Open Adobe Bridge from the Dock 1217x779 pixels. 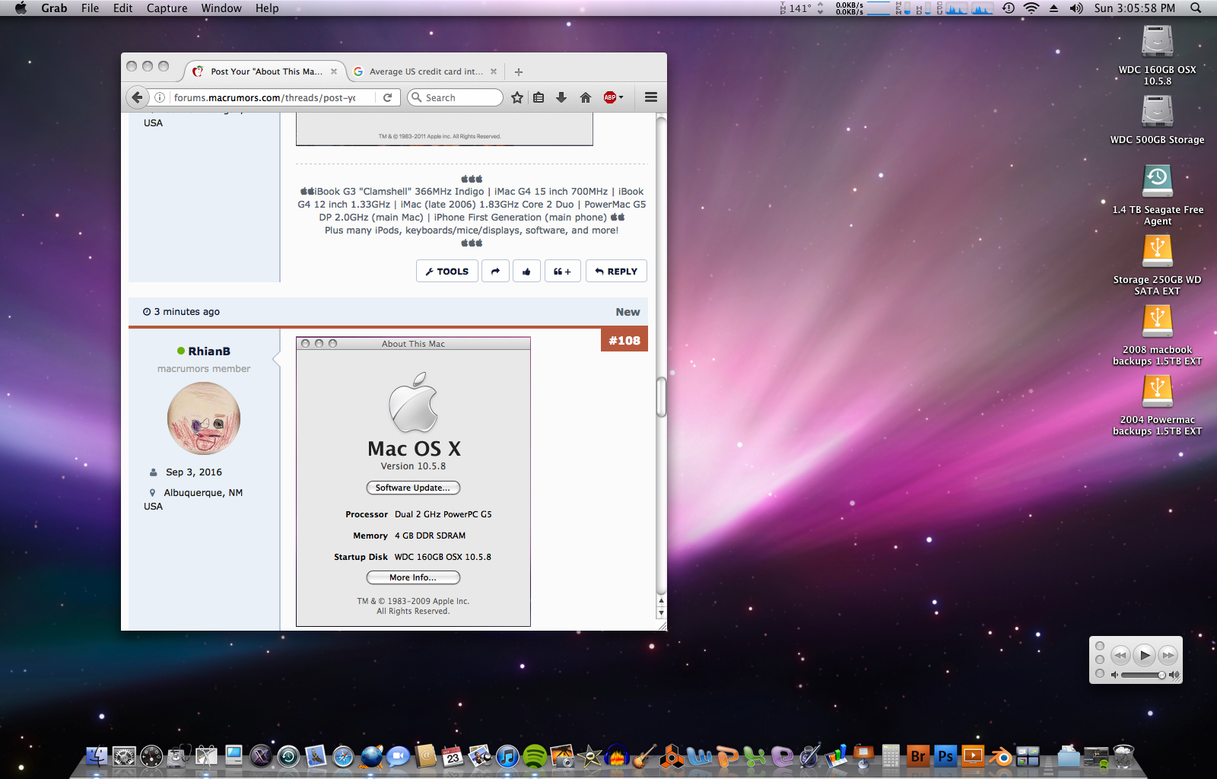pyautogui.click(x=918, y=756)
